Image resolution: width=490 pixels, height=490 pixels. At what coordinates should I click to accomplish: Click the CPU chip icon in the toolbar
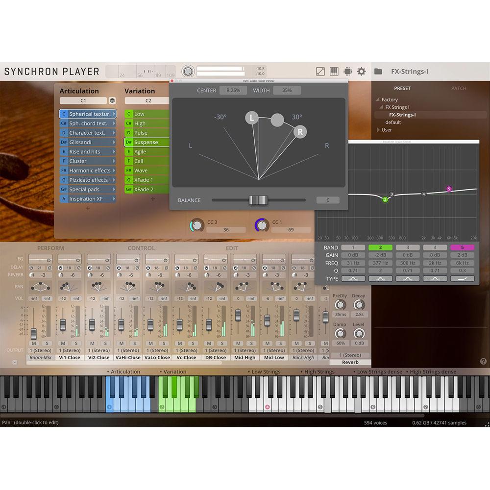[x=347, y=71]
